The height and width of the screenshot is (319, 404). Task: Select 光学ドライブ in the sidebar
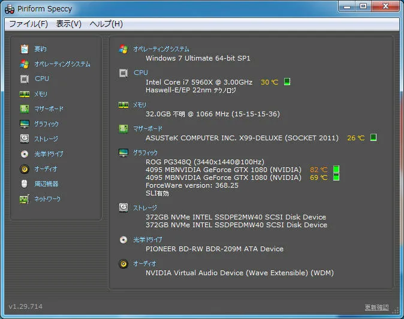[49, 154]
